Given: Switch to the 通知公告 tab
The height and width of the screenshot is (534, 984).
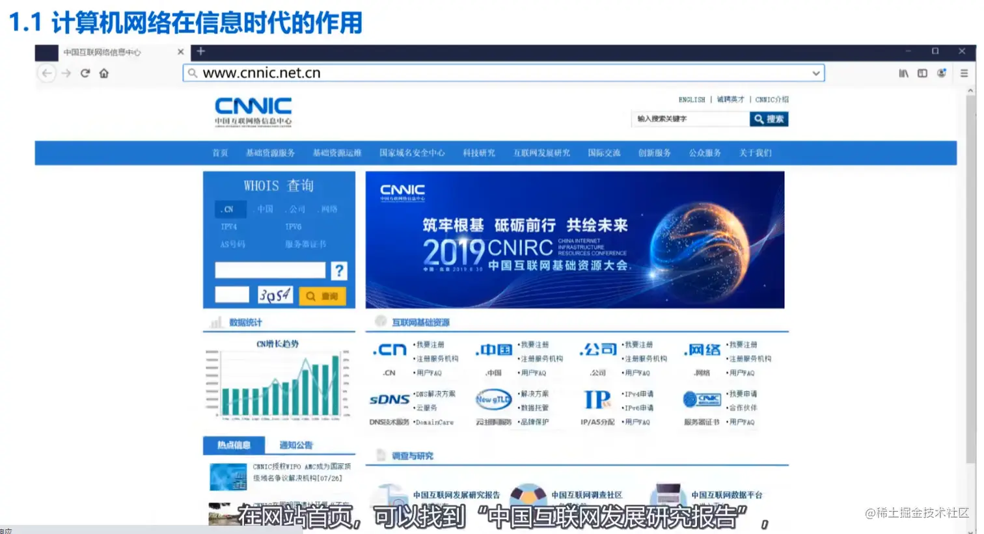Looking at the screenshot, I should tap(296, 446).
